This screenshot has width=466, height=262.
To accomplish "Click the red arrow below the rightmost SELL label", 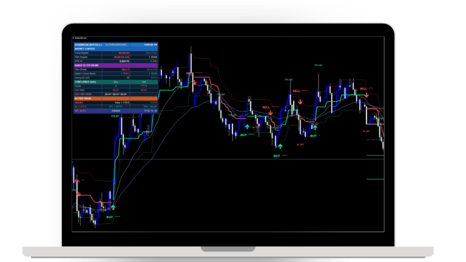I will [x=366, y=95].
